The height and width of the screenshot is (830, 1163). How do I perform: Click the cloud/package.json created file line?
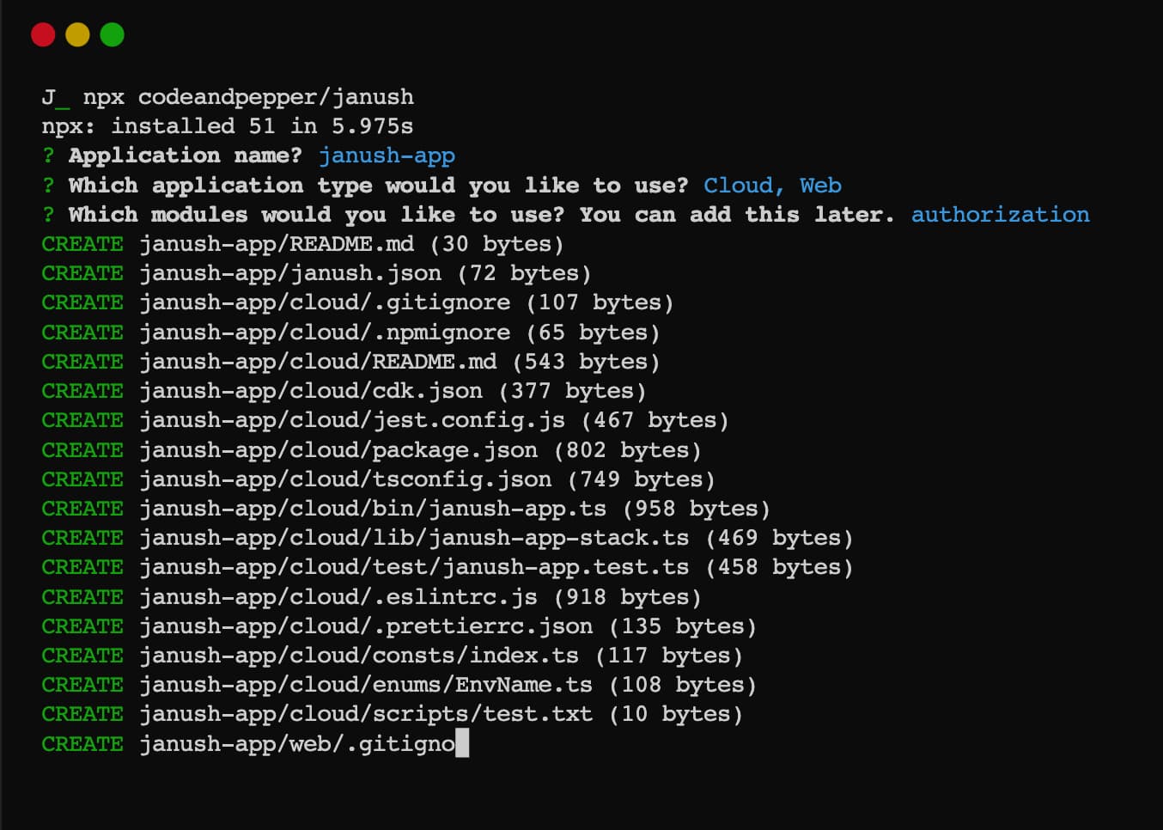(419, 450)
